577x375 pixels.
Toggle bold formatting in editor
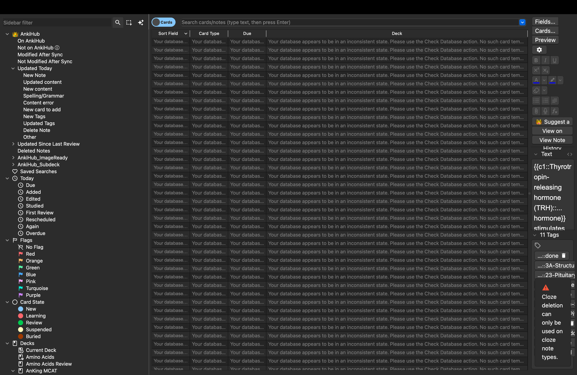click(536, 60)
